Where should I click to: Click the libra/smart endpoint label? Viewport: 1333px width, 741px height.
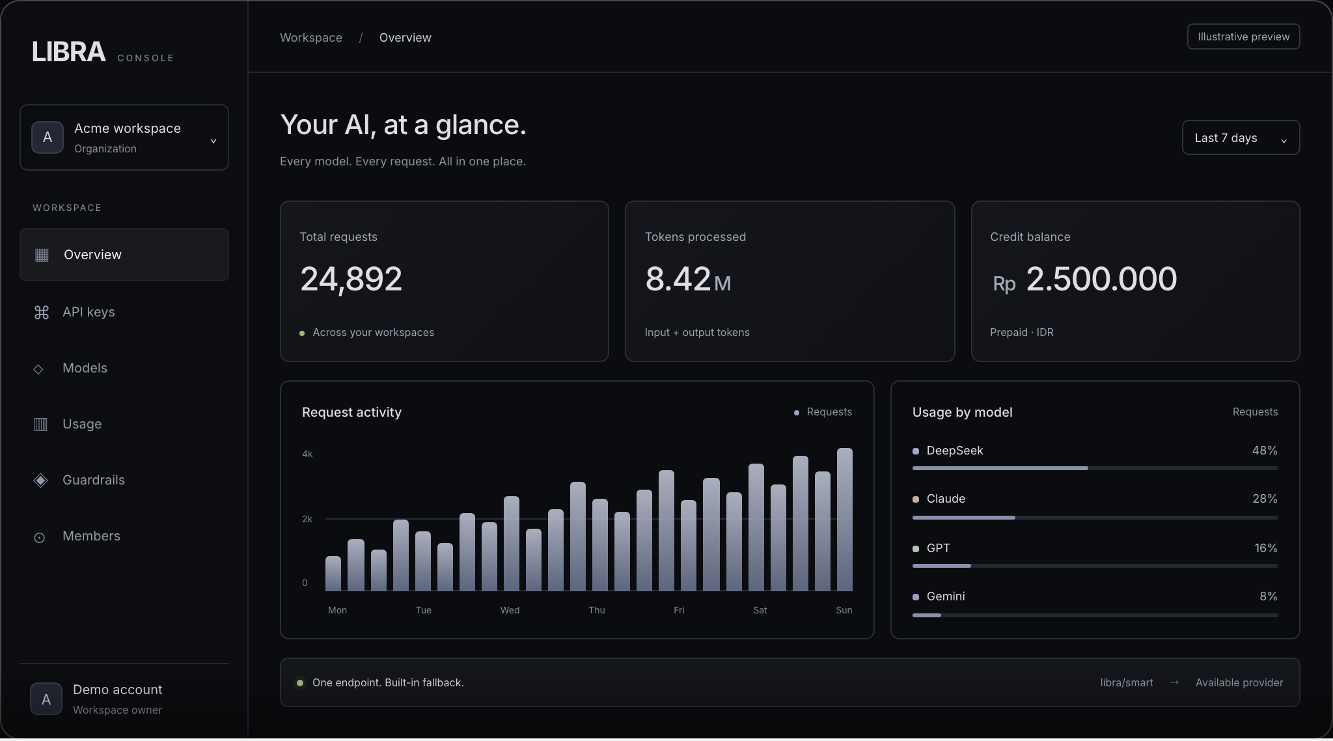click(1127, 682)
